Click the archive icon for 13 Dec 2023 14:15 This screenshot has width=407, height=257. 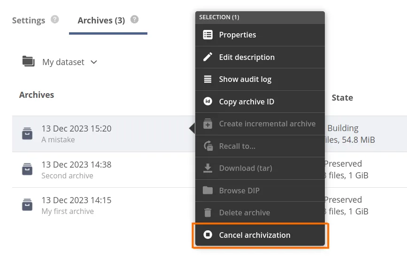pyautogui.click(x=27, y=205)
